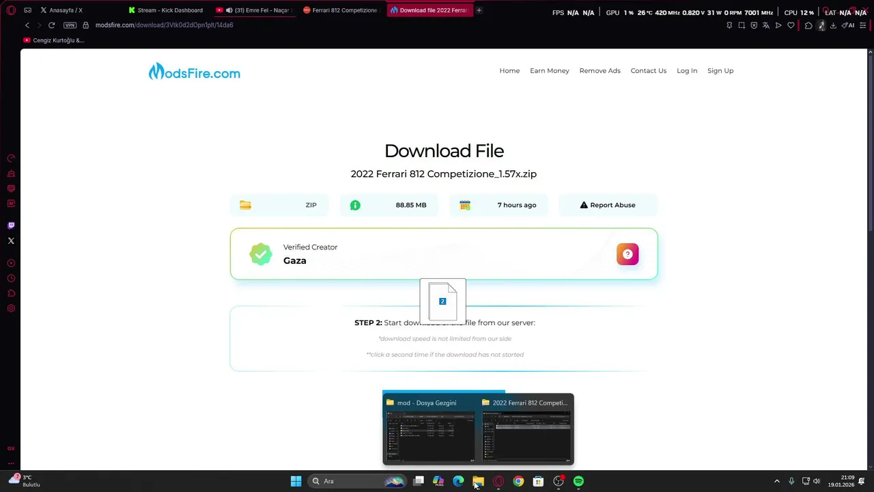Open the Aria AI toolbar button

(848, 25)
